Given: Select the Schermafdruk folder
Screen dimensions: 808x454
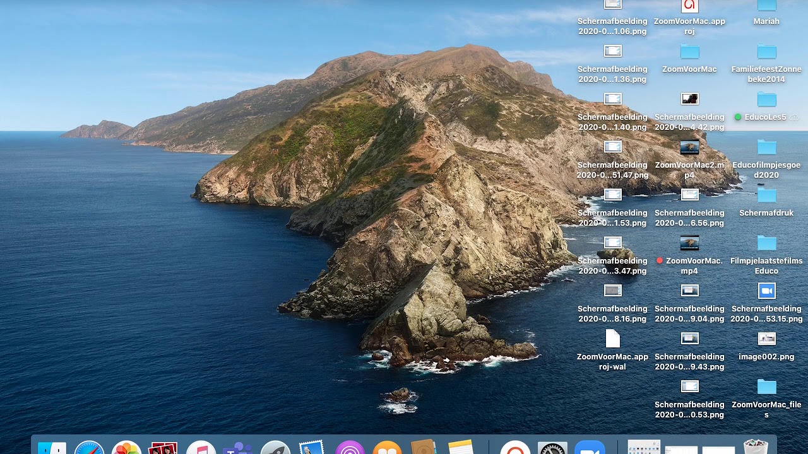Looking at the screenshot, I should 766,203.
